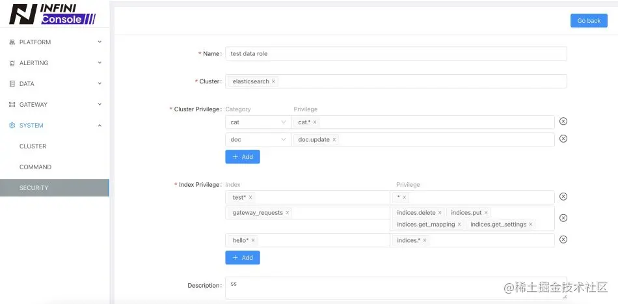Click Go back button

coord(589,21)
